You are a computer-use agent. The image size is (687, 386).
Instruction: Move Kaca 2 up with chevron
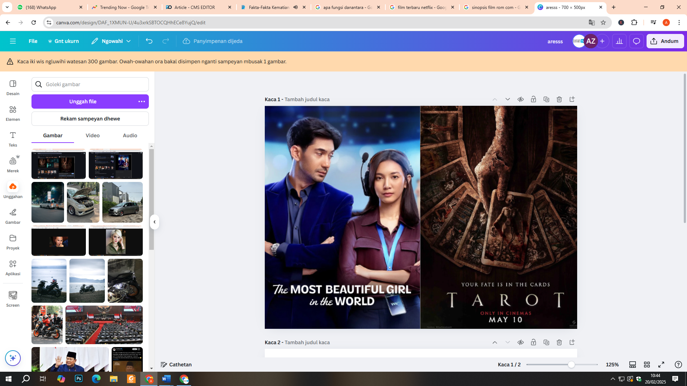[495, 342]
